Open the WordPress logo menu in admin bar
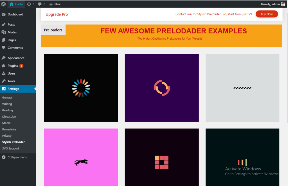Screen dimensions: 288x186 pyautogui.click(x=4, y=4)
